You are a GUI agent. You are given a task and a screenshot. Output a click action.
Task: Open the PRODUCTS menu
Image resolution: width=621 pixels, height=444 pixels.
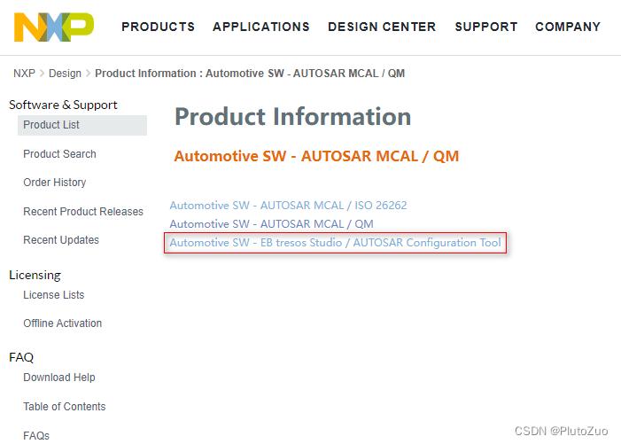(158, 27)
